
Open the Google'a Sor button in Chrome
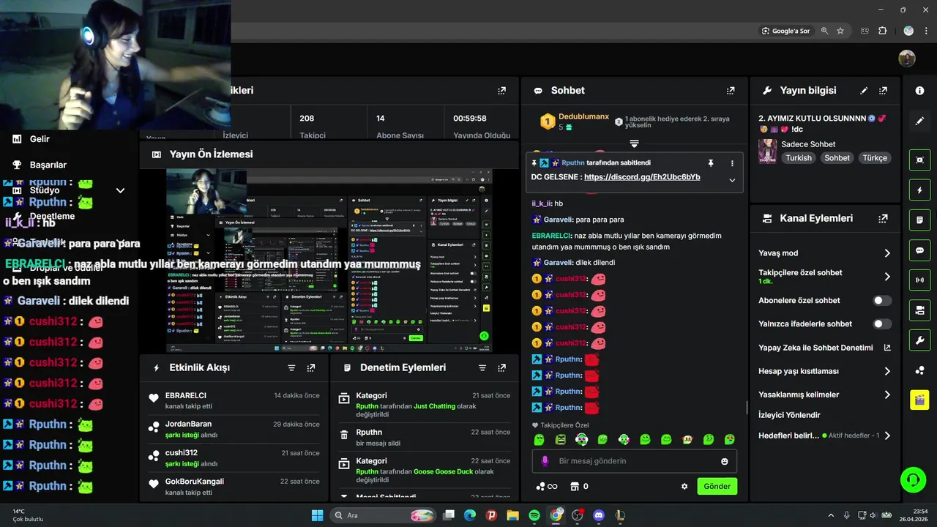pos(785,31)
